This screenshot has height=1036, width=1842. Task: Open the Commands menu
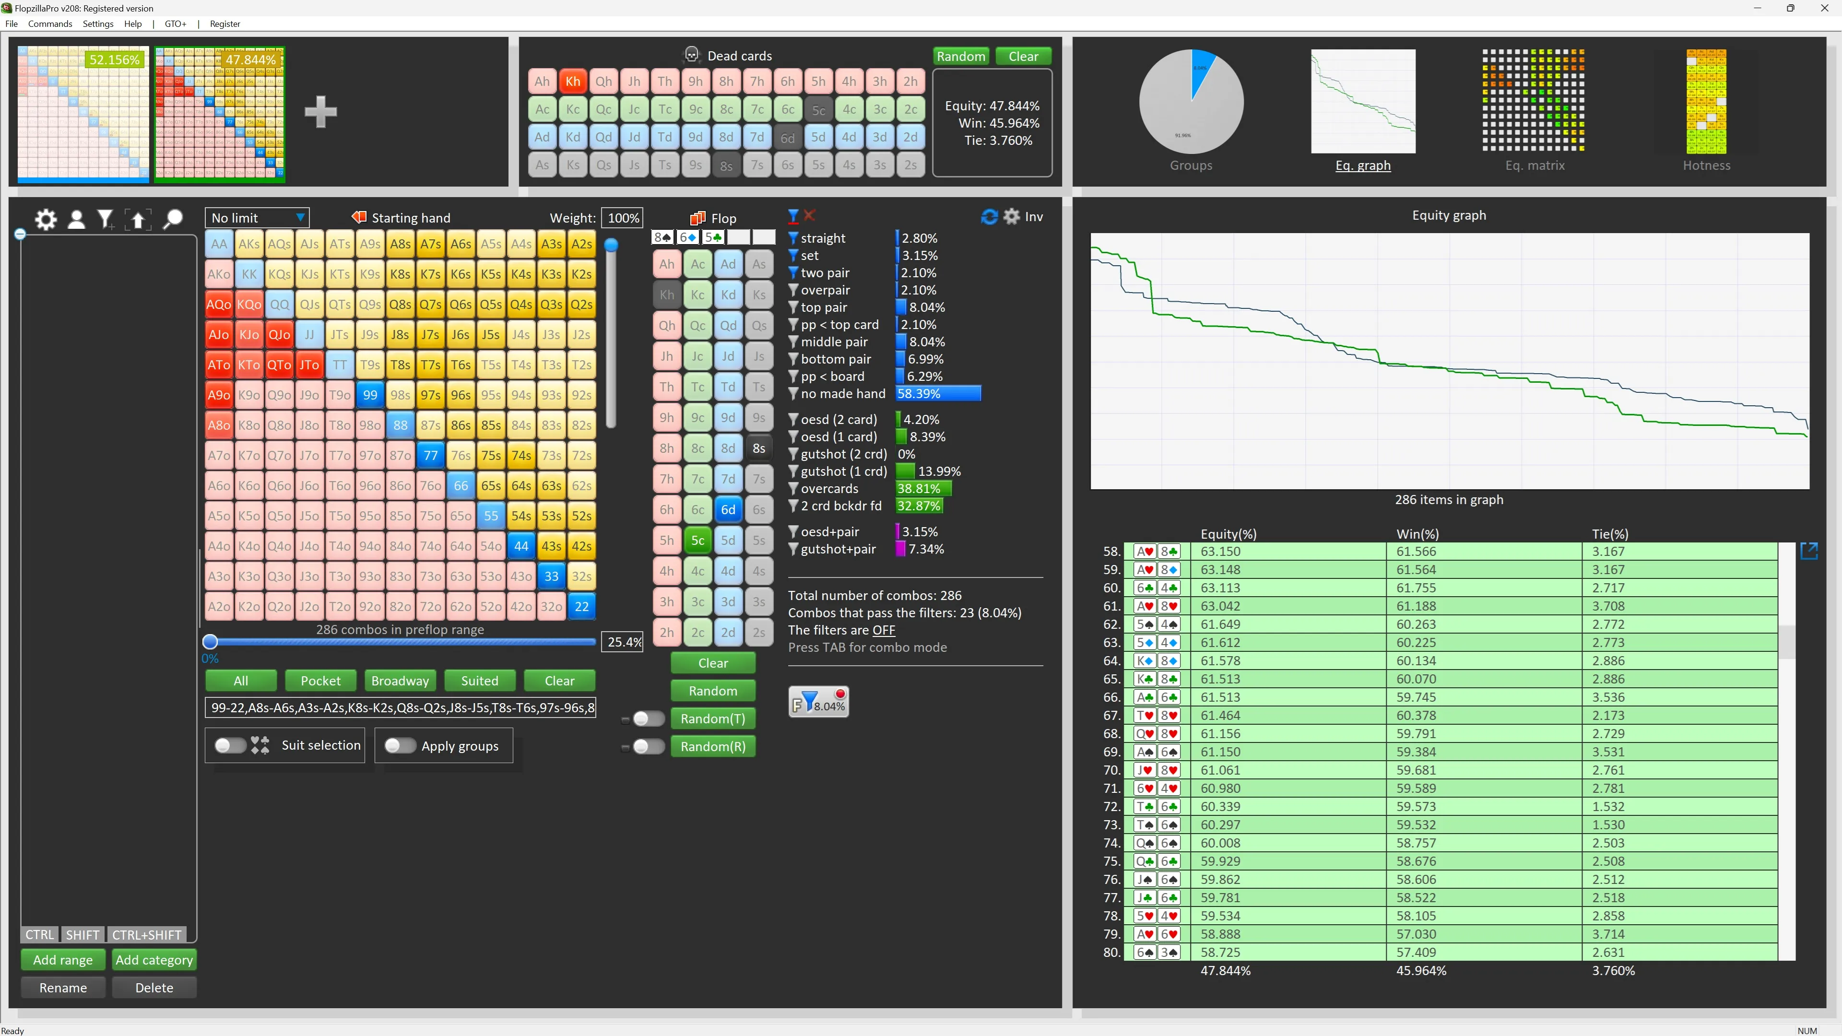tap(50, 24)
